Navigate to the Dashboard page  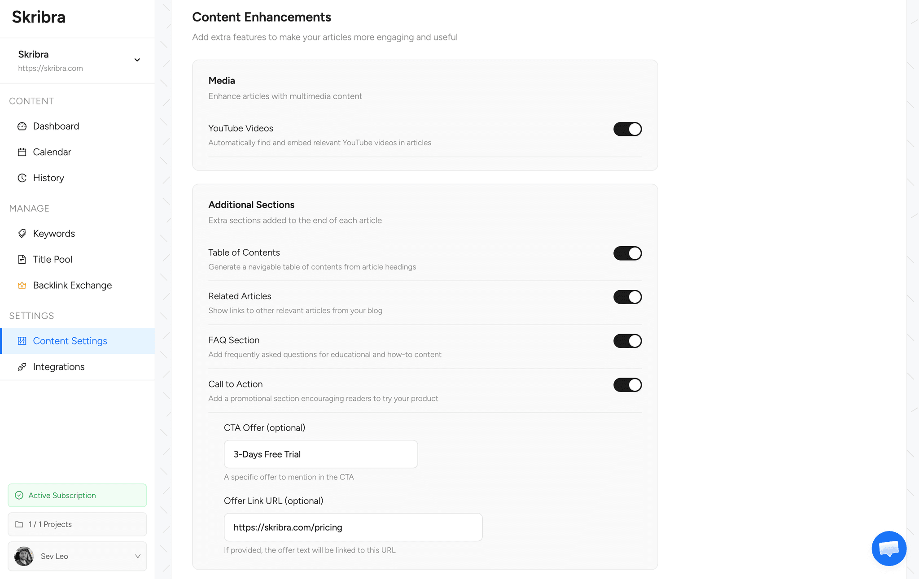(56, 126)
